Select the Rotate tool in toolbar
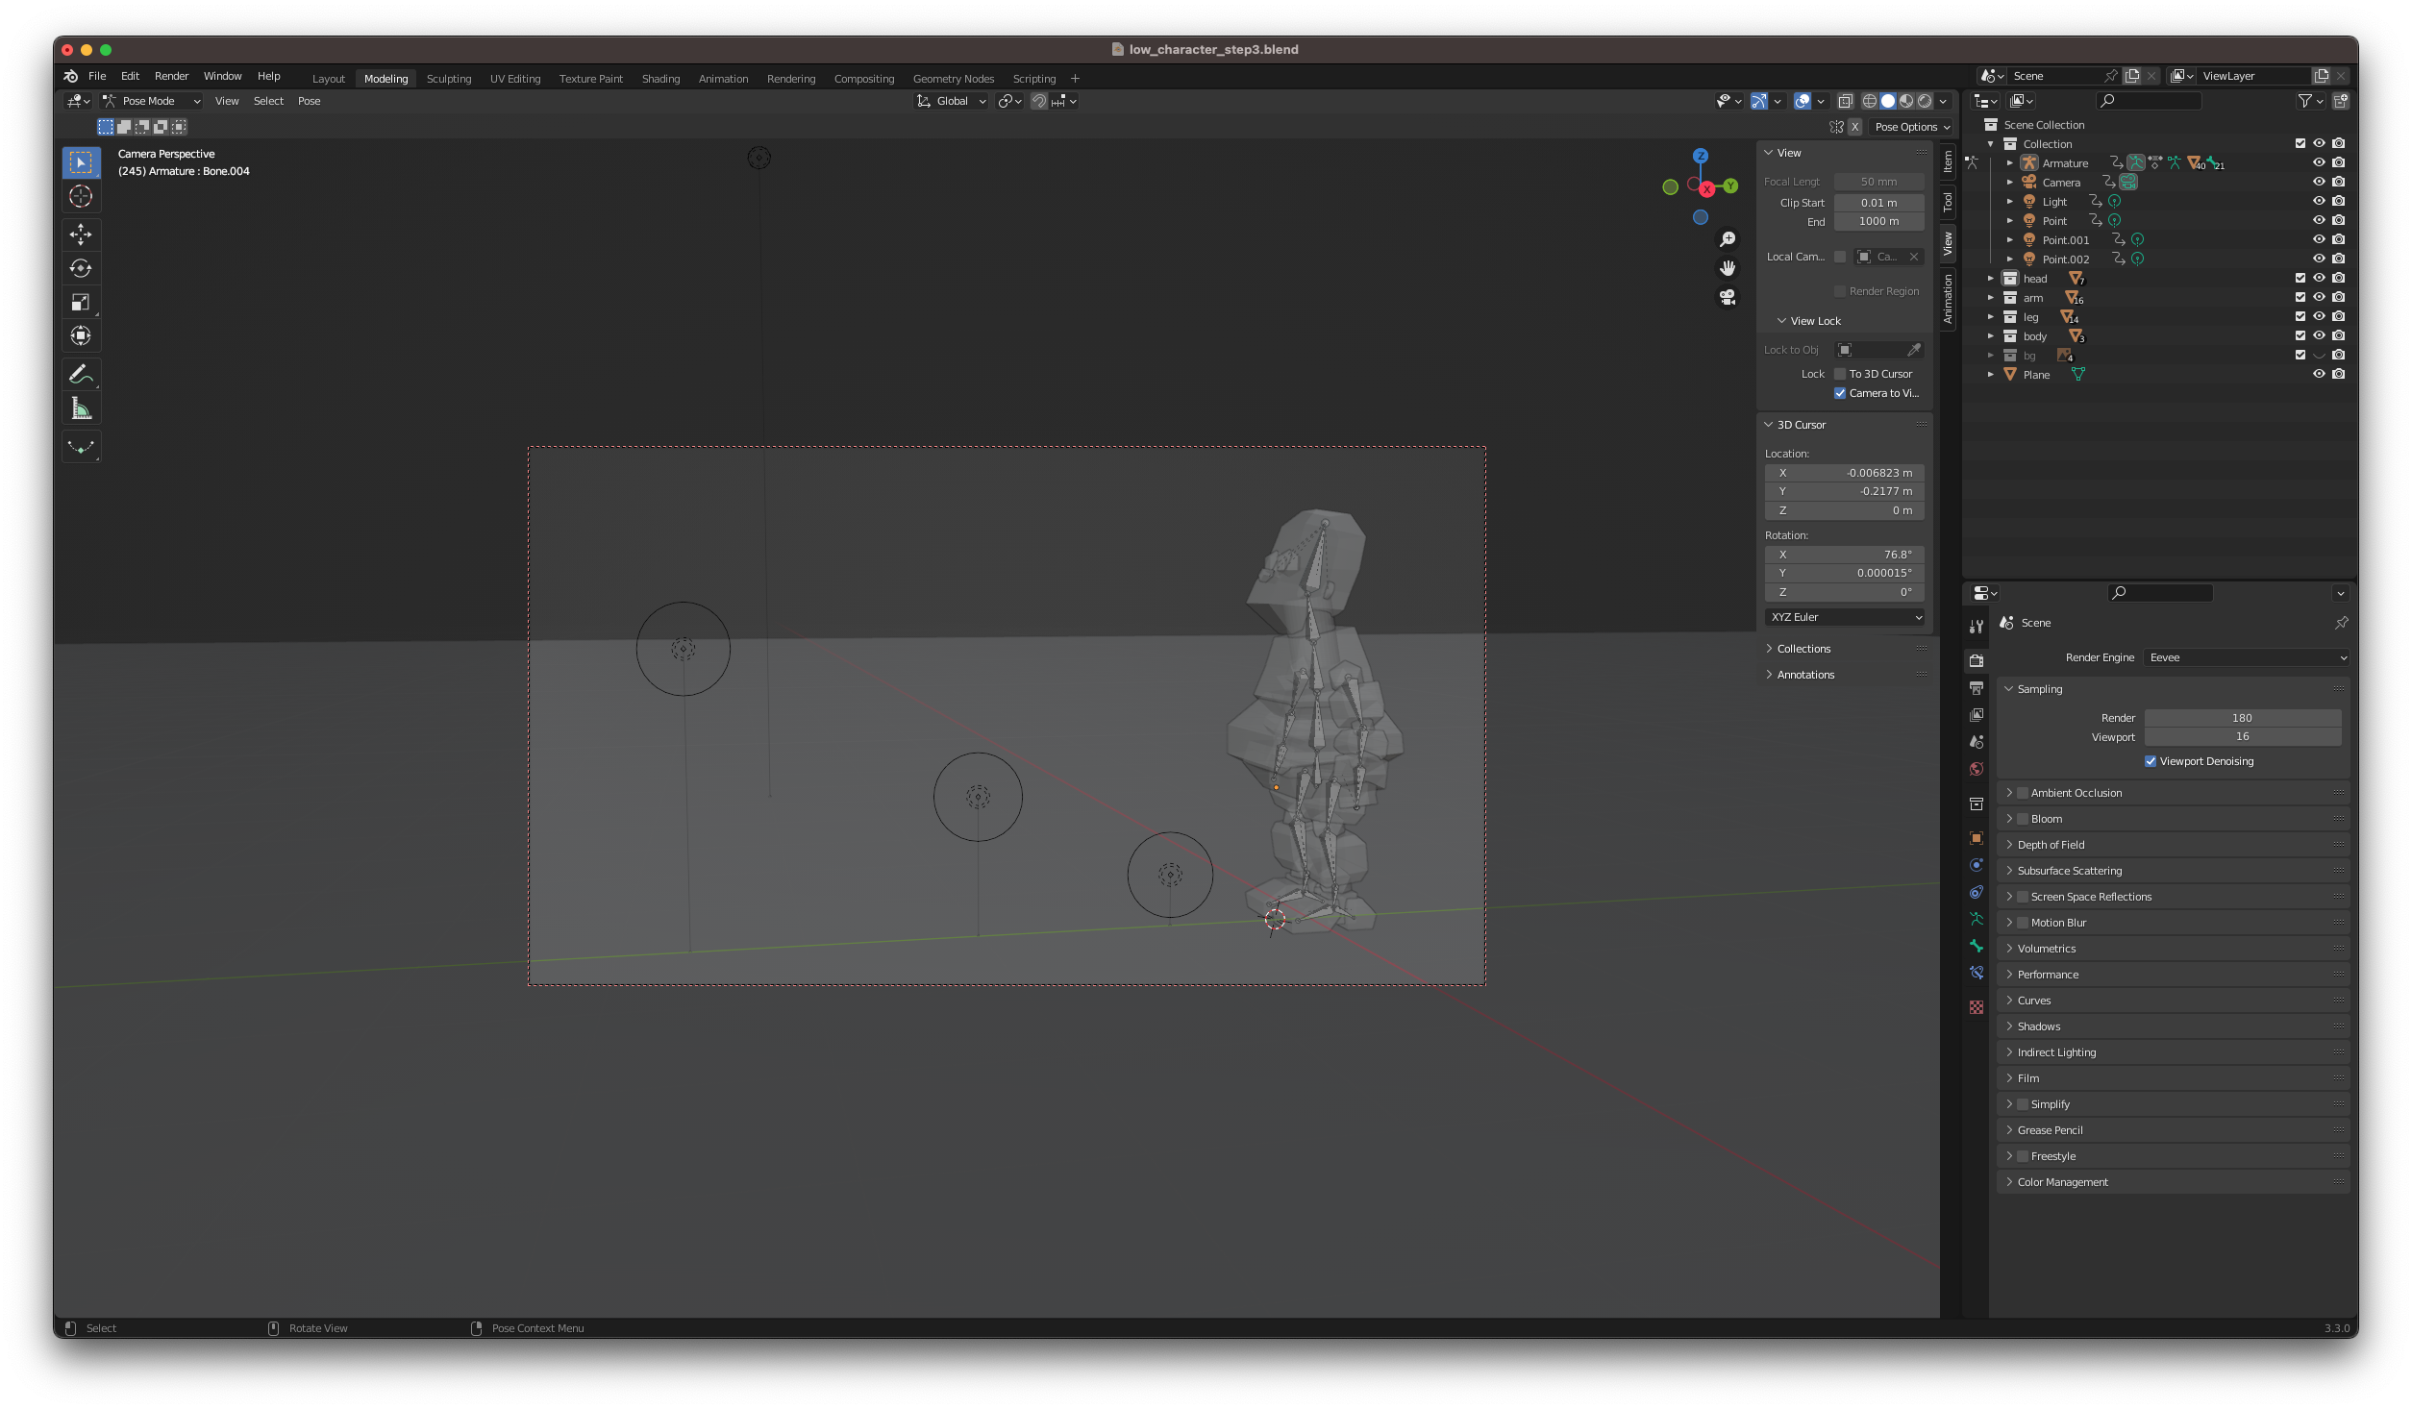2412x1409 pixels. (81, 268)
